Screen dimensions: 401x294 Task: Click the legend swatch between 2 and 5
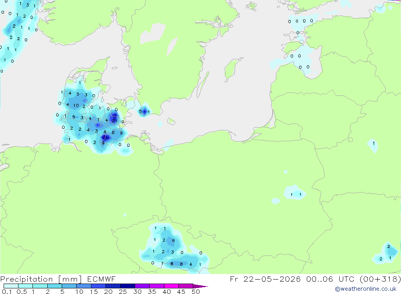(55, 286)
